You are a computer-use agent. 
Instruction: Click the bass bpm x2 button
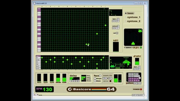tap(118, 19)
